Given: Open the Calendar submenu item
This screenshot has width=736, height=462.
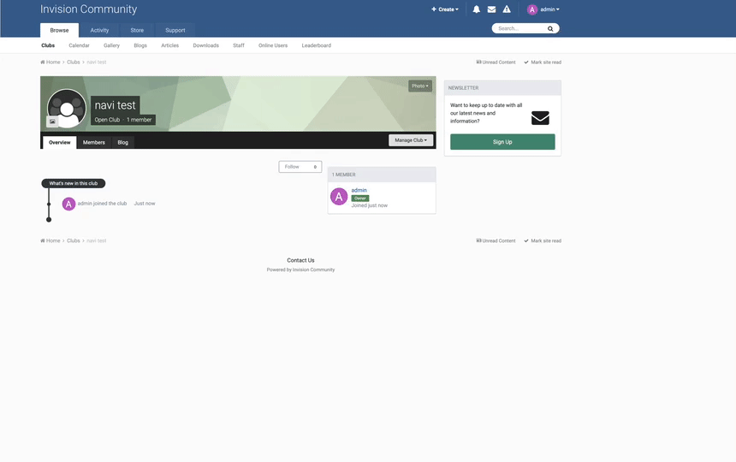Looking at the screenshot, I should coord(79,45).
